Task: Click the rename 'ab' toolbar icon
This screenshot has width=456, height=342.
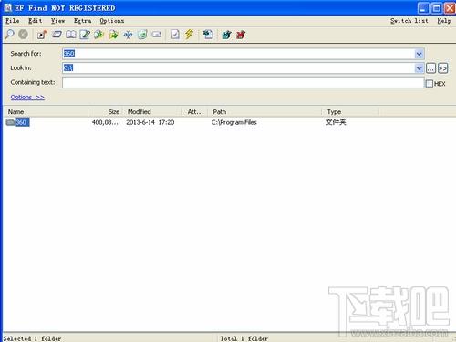Action: pyautogui.click(x=128, y=35)
